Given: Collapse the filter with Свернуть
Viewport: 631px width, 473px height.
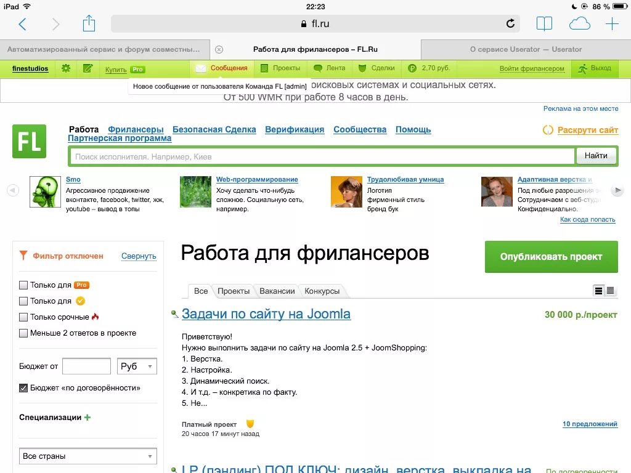Looking at the screenshot, I should point(139,256).
